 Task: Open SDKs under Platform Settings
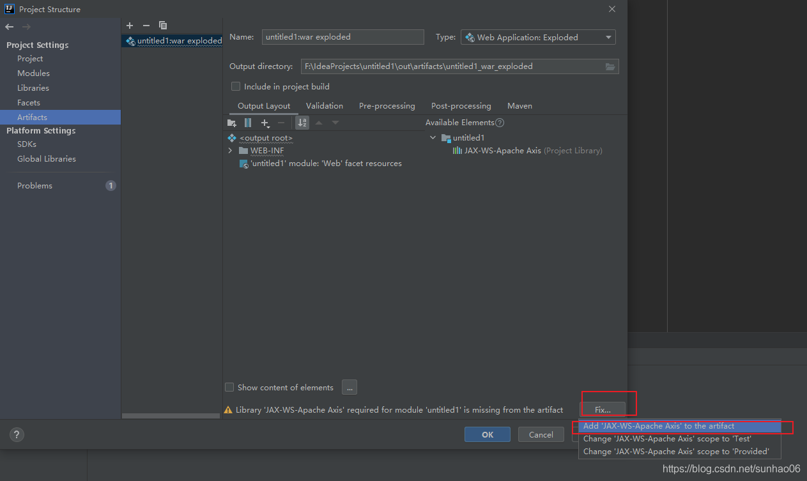point(27,144)
